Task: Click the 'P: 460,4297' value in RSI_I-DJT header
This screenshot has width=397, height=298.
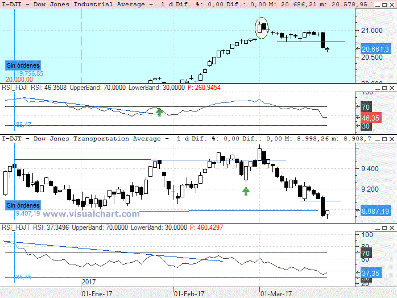Action: [206, 227]
